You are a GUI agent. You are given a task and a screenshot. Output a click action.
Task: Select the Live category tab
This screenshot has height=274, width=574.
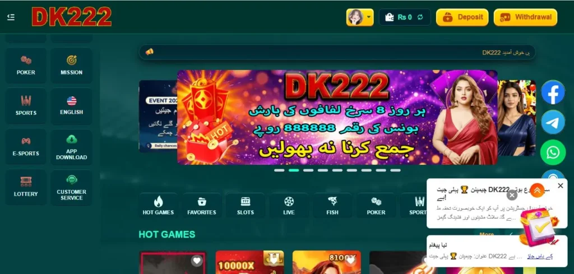pos(289,206)
